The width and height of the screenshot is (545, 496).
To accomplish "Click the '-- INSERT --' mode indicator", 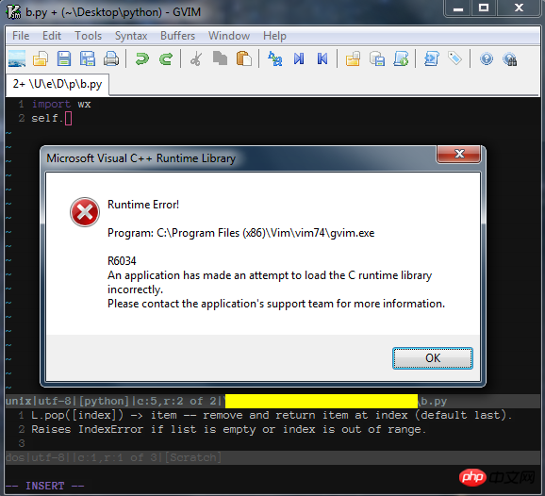I will [x=44, y=486].
